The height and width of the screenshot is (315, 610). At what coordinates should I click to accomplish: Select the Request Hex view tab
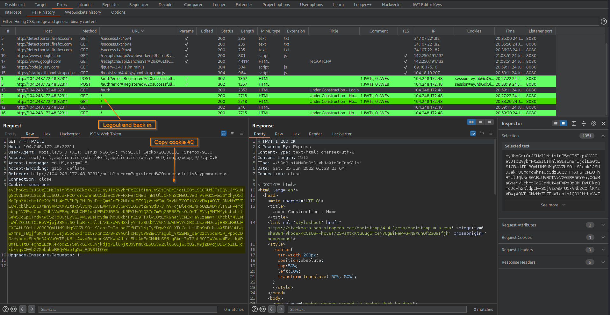[47, 134]
